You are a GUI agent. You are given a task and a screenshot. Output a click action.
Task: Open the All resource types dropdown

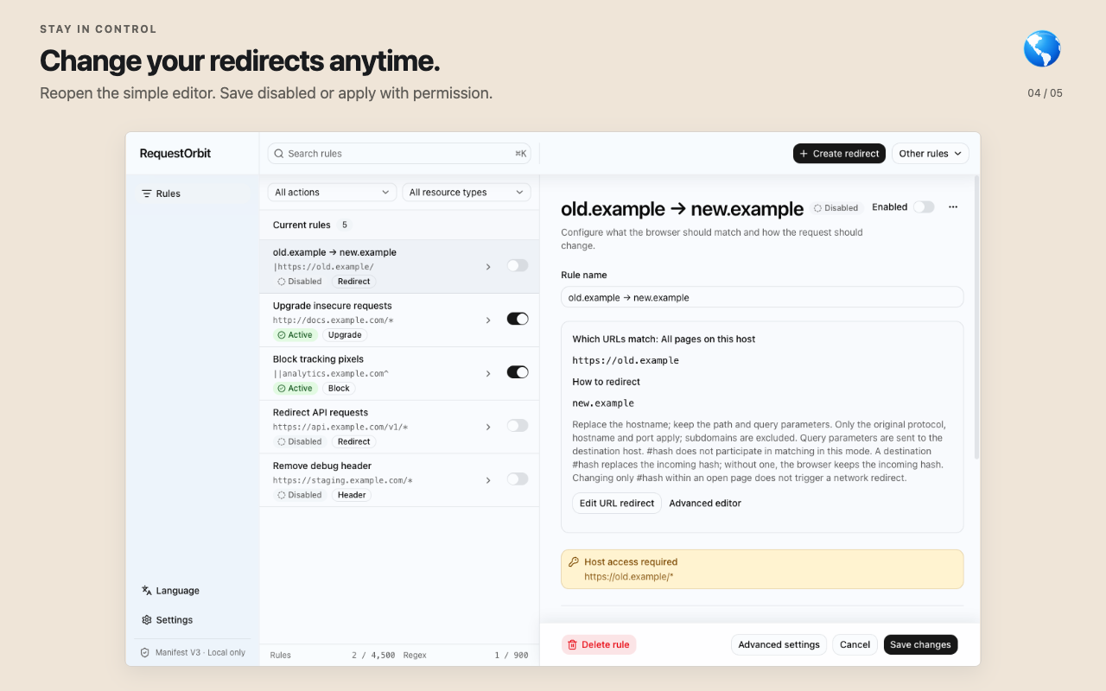pos(467,193)
